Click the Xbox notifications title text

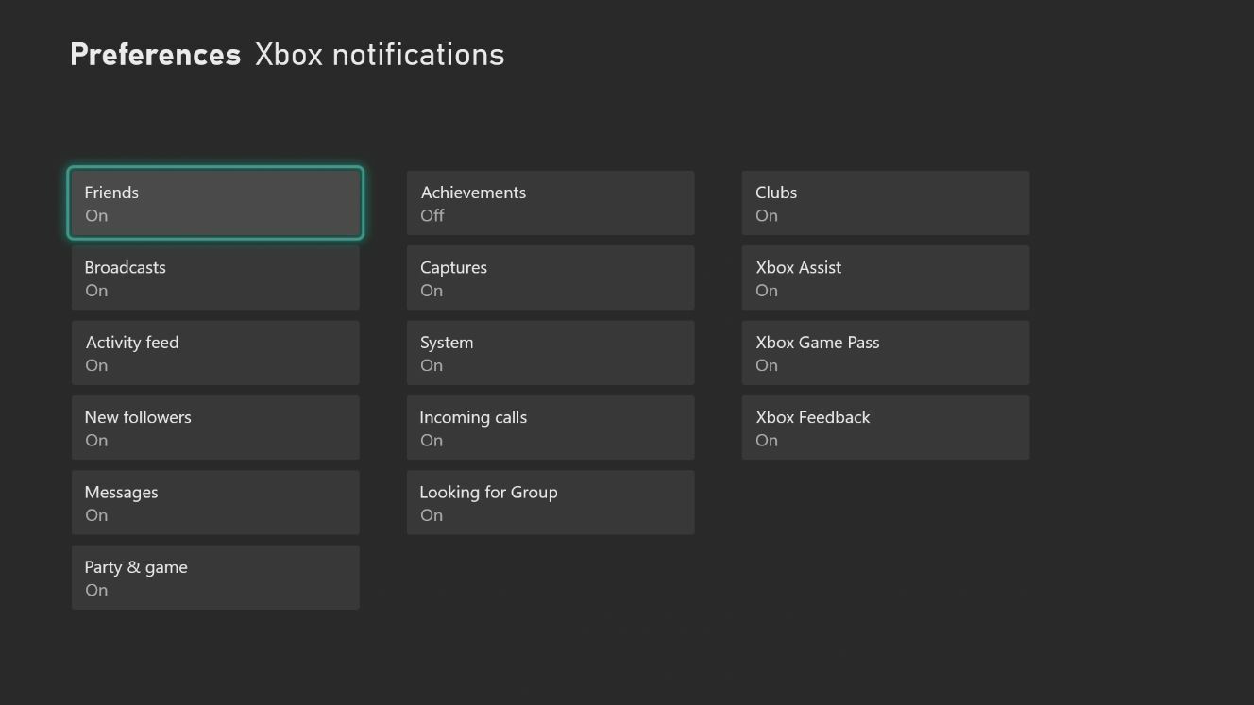(380, 55)
